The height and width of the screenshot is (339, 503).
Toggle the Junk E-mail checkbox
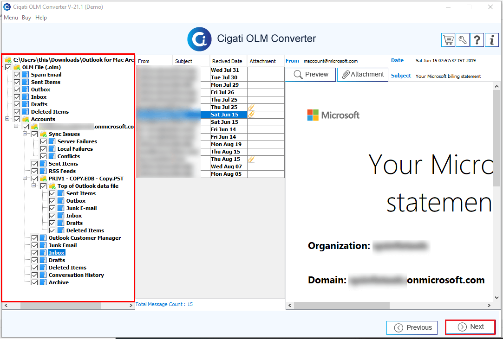(x=52, y=208)
